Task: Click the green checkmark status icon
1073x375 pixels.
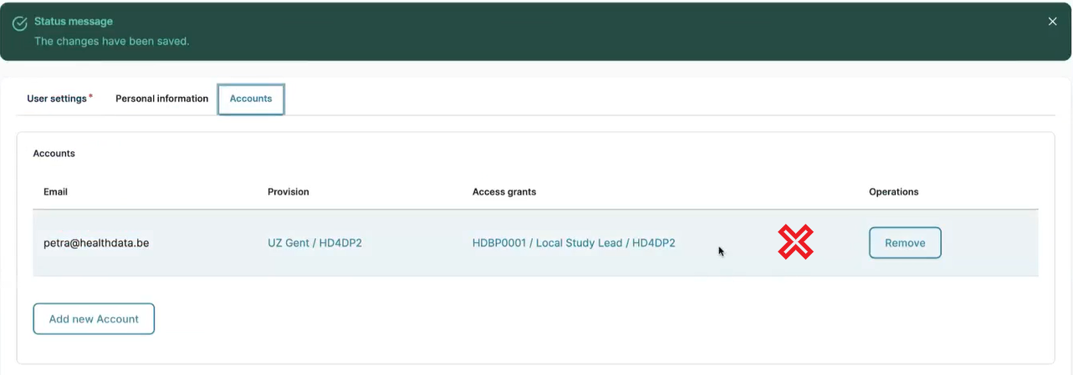Action: pyautogui.click(x=19, y=23)
